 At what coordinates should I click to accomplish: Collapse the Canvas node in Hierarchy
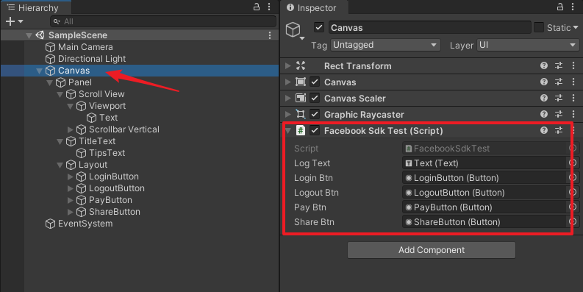click(x=39, y=71)
